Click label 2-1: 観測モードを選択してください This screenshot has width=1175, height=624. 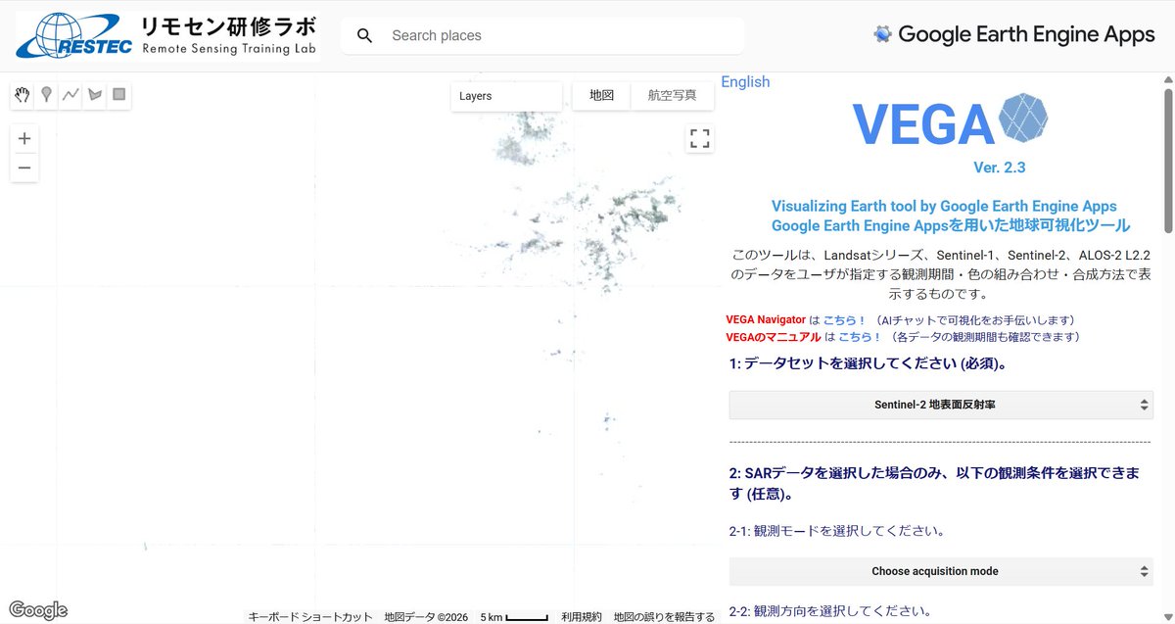837,531
